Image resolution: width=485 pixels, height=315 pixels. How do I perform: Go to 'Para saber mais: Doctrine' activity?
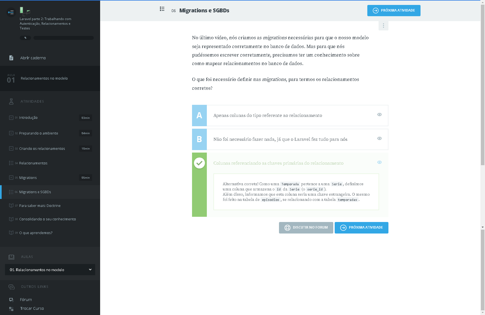pyautogui.click(x=40, y=206)
